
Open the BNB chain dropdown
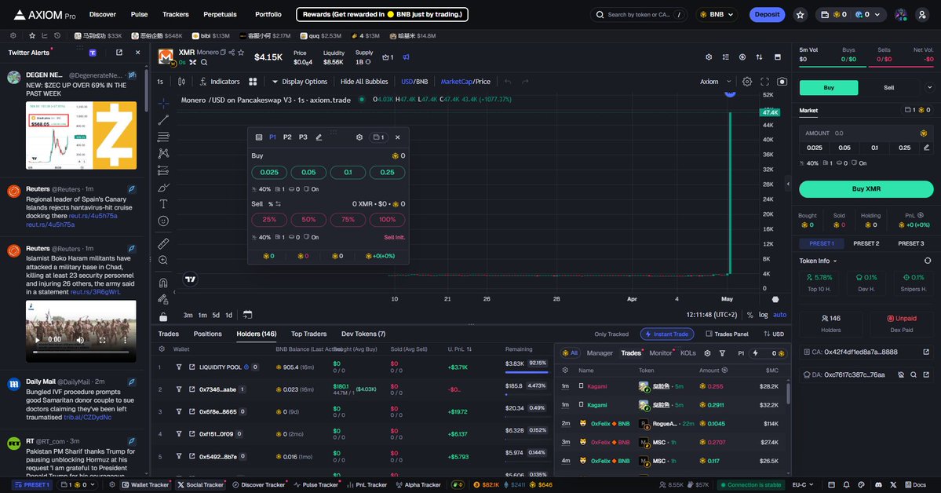[x=717, y=14]
